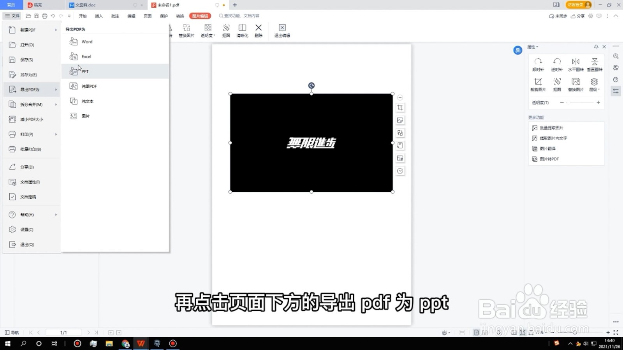
Task: Click 逆时针 to rotate counterclockwise
Action: (557, 64)
